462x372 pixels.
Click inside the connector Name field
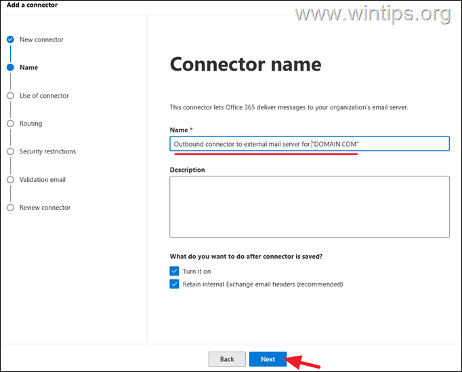click(x=310, y=144)
